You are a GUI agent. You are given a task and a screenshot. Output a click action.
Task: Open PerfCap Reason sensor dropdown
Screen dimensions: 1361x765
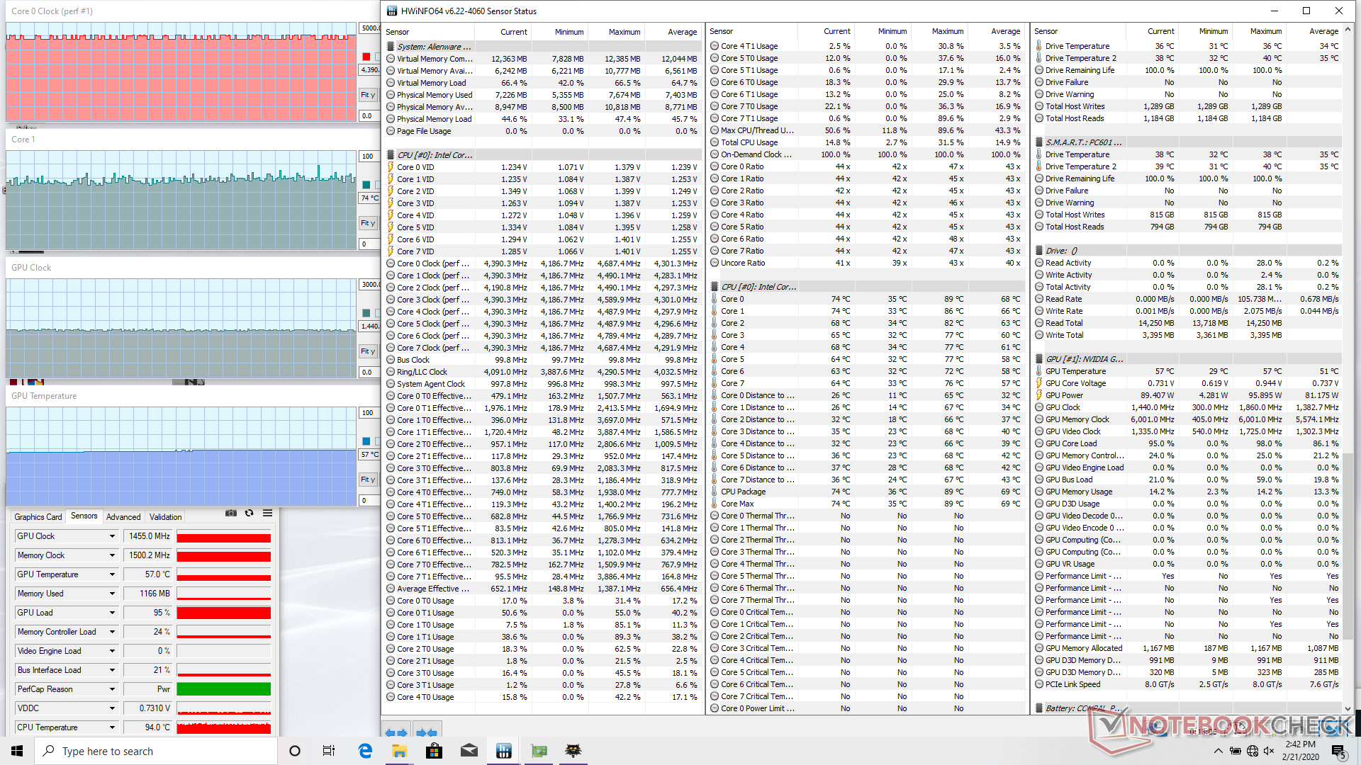pyautogui.click(x=112, y=690)
